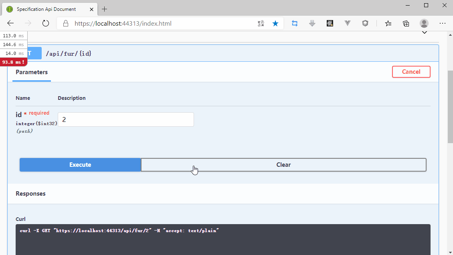Open the user profile avatar
The width and height of the screenshot is (453, 255).
tap(424, 24)
